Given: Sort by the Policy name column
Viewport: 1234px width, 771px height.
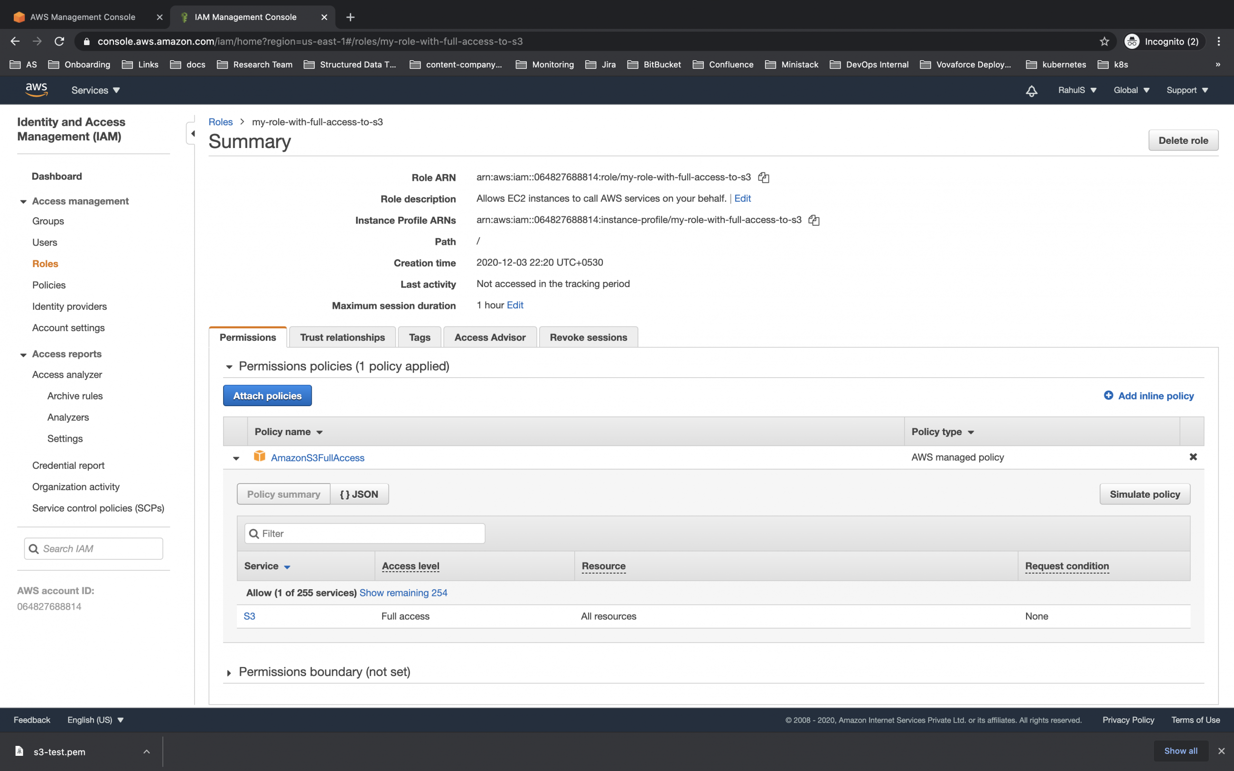Looking at the screenshot, I should coord(289,432).
